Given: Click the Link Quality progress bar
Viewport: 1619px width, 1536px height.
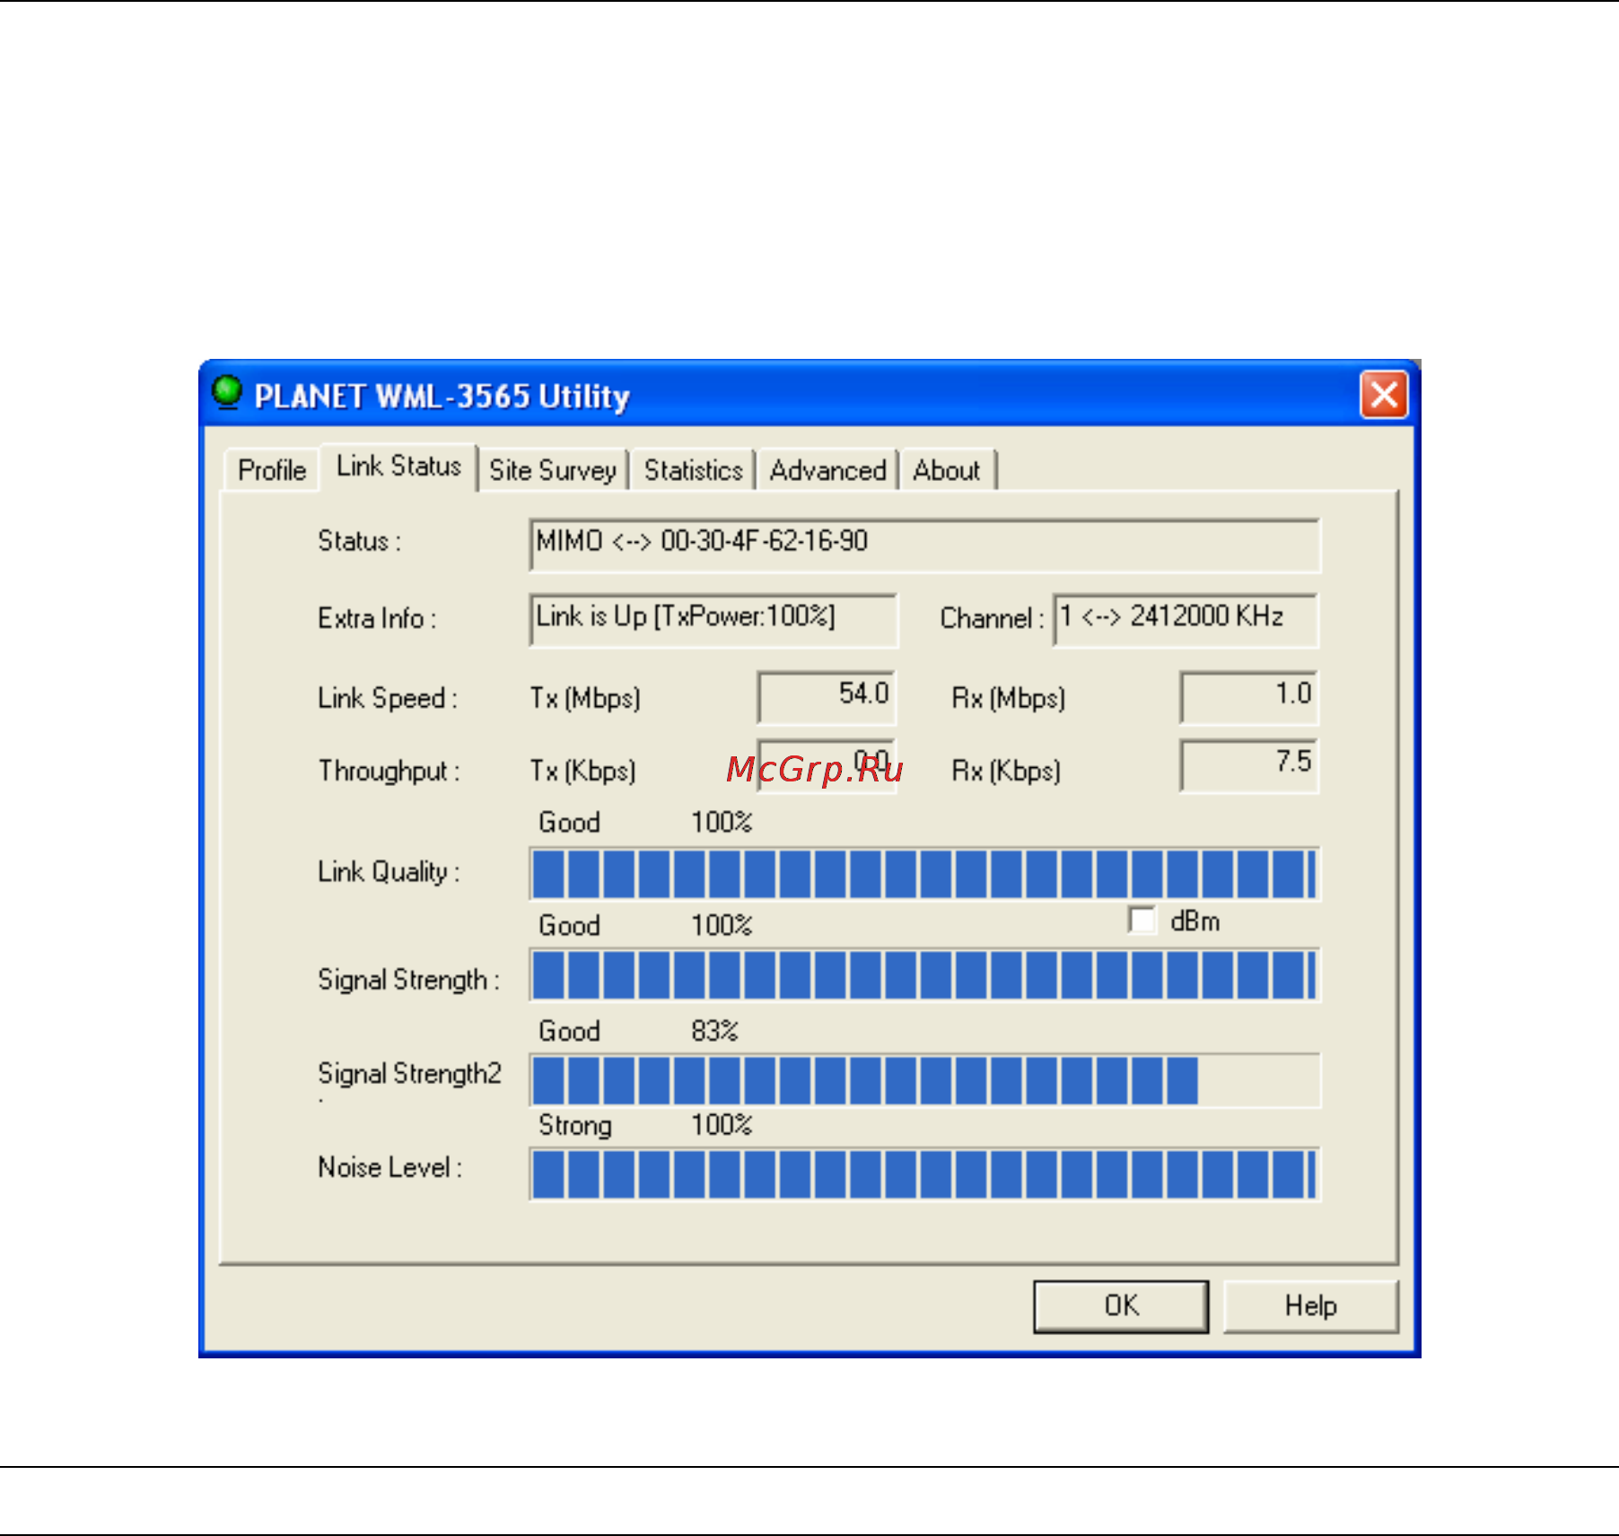Looking at the screenshot, I should pyautogui.click(x=924, y=874).
